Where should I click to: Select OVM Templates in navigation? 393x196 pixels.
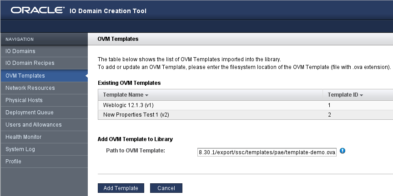coord(25,76)
